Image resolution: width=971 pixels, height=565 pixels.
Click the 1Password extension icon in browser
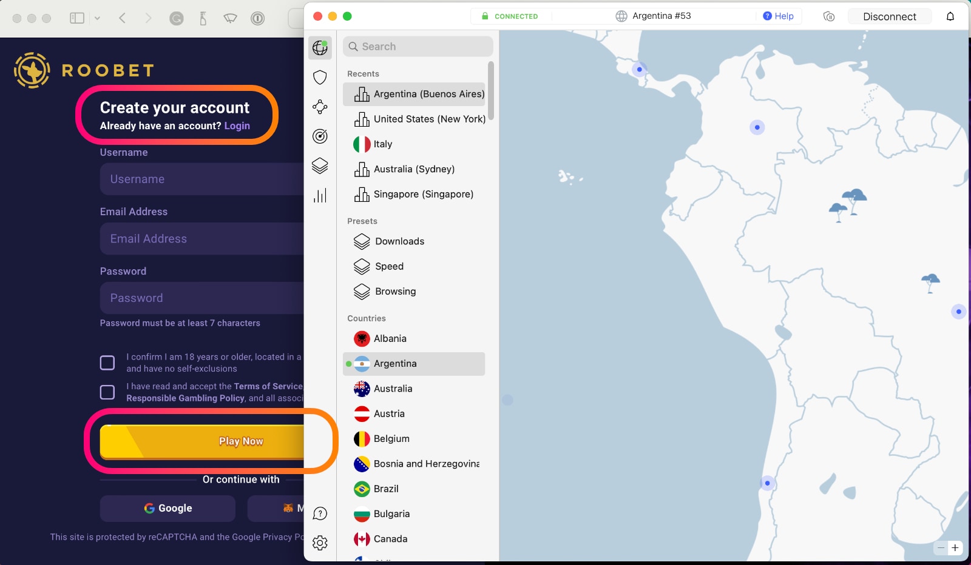pyautogui.click(x=257, y=19)
